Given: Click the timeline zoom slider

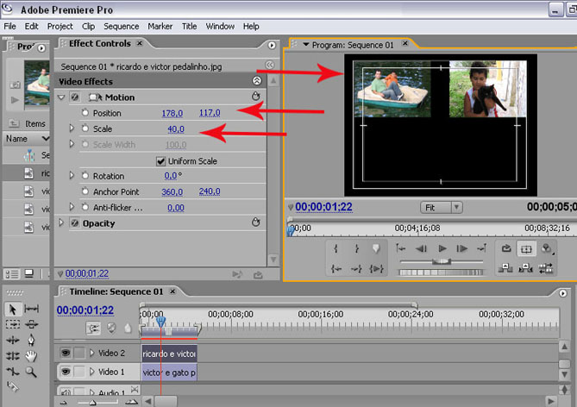Looking at the screenshot, I should tap(95, 402).
